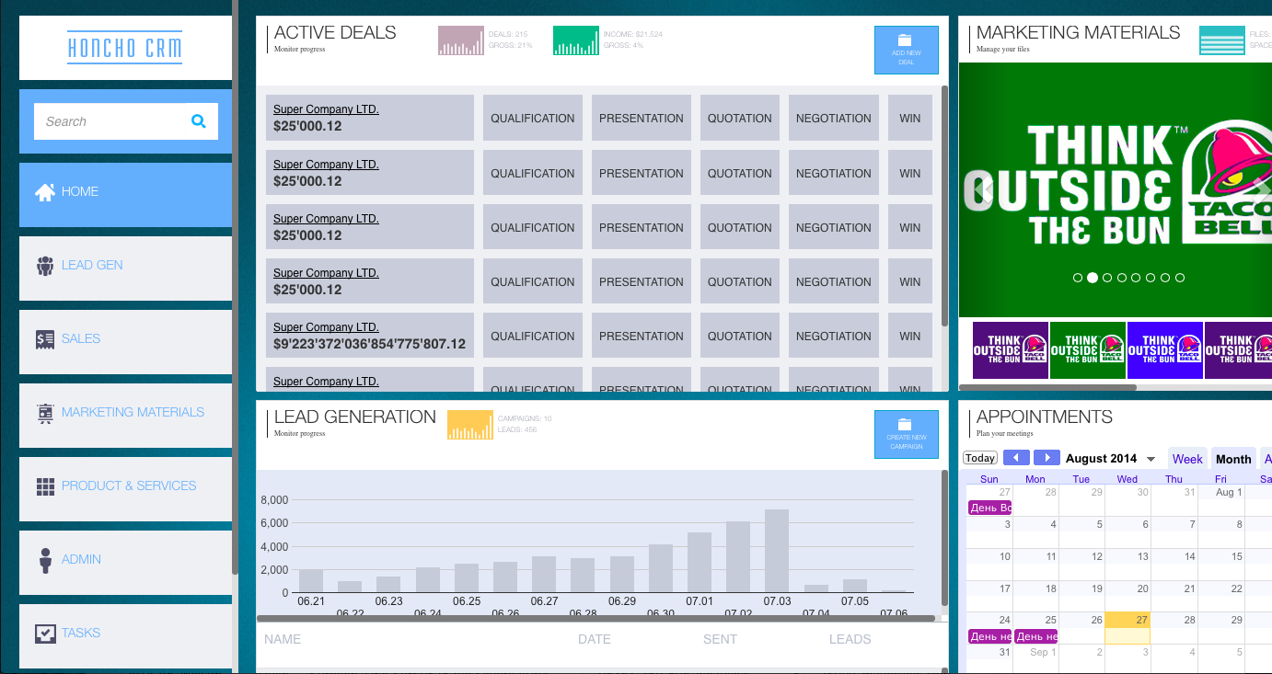Click the grid icon beside PRODUCT & SERVICES

(45, 486)
